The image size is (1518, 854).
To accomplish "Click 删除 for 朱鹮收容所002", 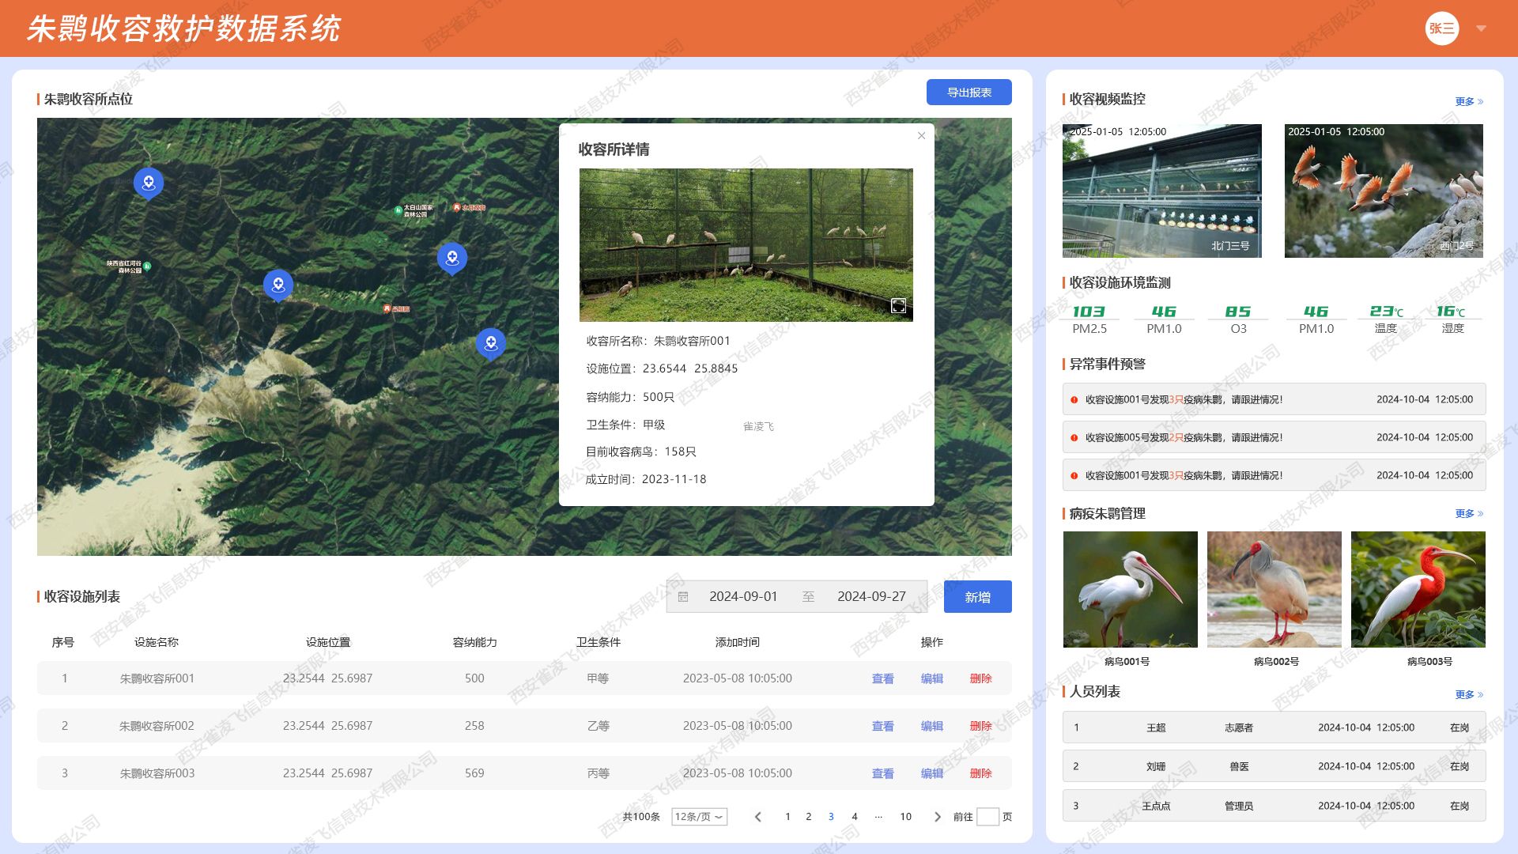I will click(x=980, y=726).
